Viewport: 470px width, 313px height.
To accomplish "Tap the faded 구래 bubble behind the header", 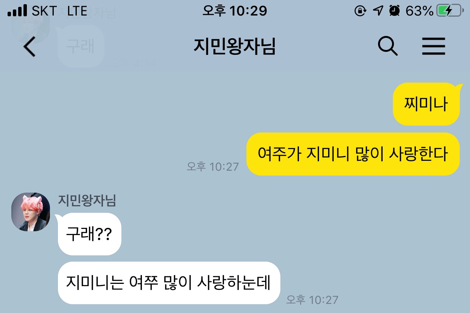I will [80, 46].
